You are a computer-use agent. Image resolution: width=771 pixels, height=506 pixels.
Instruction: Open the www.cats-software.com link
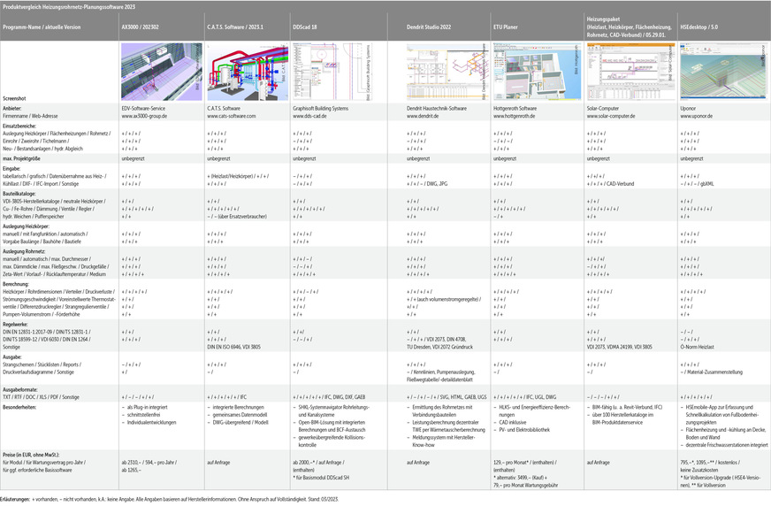(x=232, y=116)
